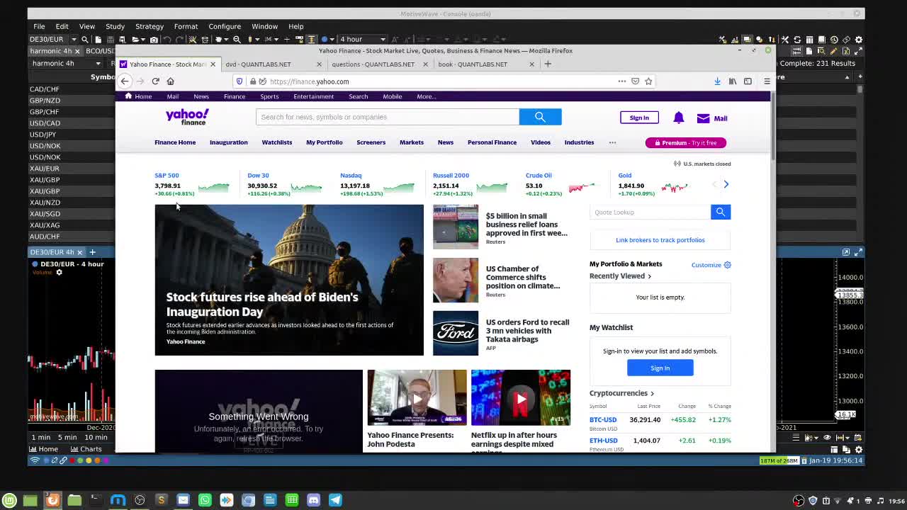Image resolution: width=907 pixels, height=510 pixels.
Task: Open the Charts page in MotiveWave bottom bar
Action: click(x=85, y=449)
